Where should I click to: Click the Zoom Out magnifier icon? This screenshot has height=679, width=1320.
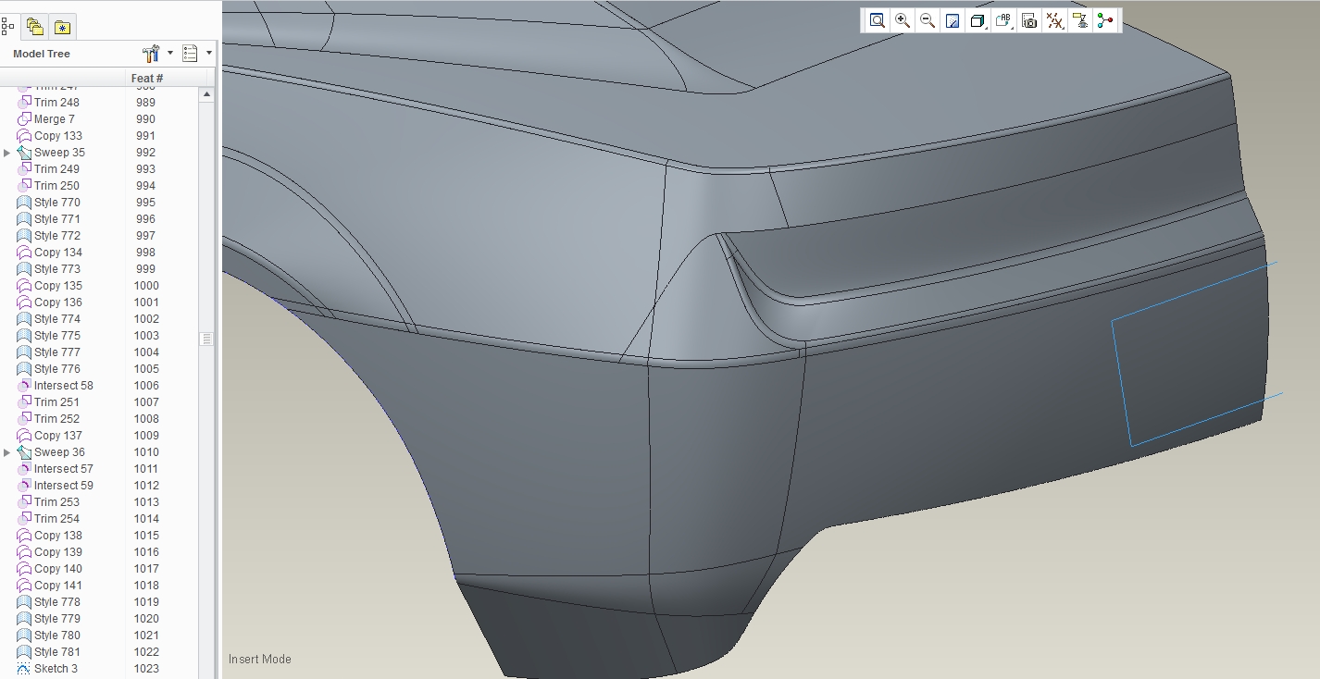tap(928, 20)
